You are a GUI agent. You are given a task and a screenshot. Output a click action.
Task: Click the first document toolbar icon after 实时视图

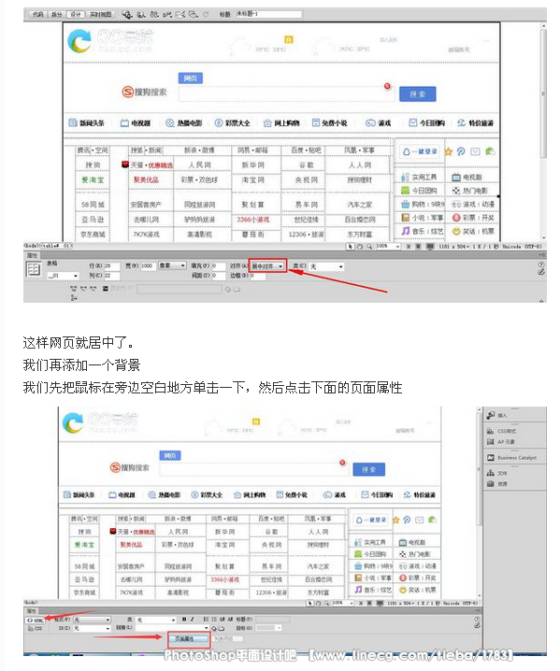click(126, 15)
